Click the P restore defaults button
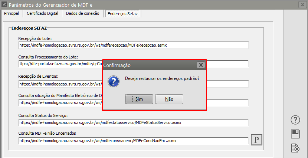This screenshot has height=158, width=308. [x=257, y=140]
